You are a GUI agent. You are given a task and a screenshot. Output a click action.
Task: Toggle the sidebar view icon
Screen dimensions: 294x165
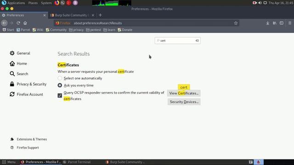(282, 23)
